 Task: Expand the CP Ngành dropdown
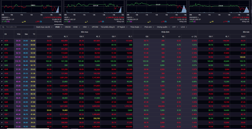pos(122,27)
